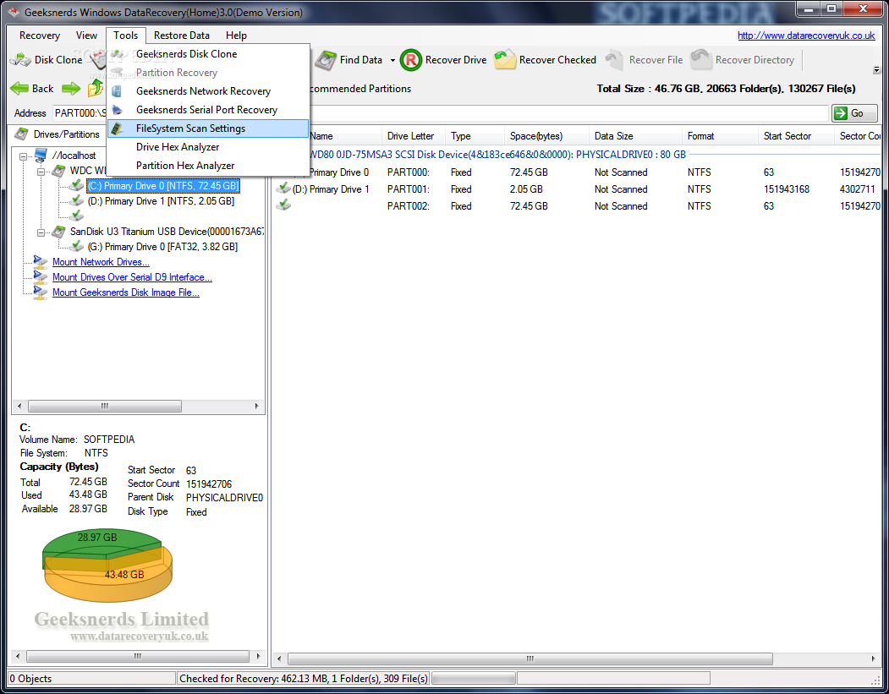Click the Up folder icon

[96, 88]
